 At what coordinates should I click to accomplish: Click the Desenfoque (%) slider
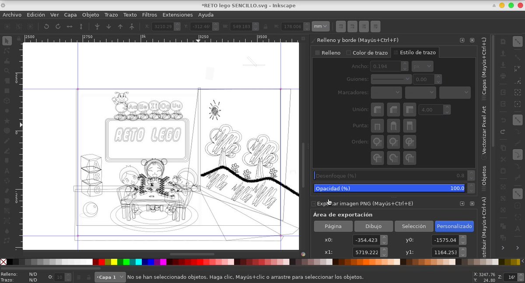(390, 176)
